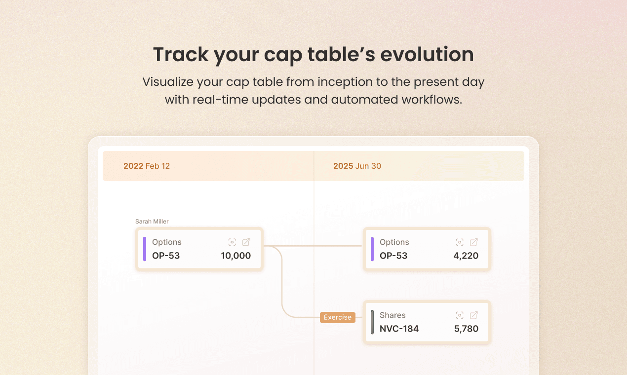This screenshot has height=375, width=627.
Task: Click the Sarah Miller stakeholder name
Action: tap(152, 222)
